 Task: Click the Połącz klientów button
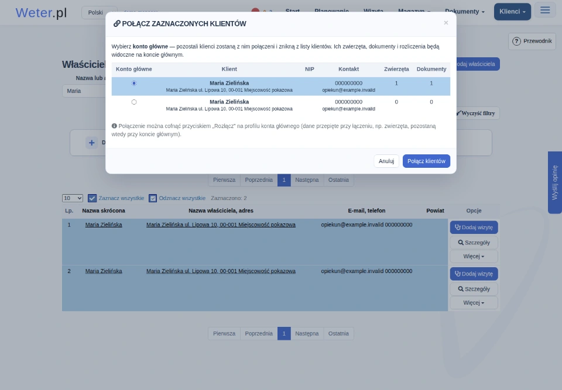click(426, 161)
